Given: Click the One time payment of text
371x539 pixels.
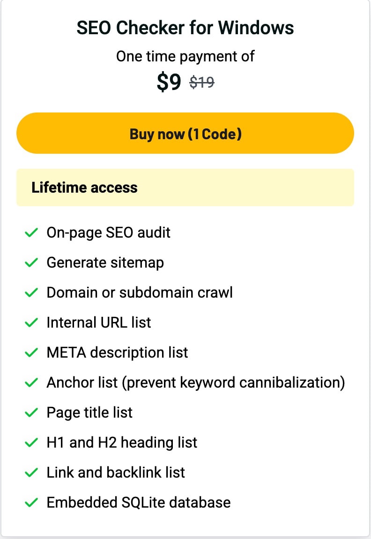Looking at the screenshot, I should click(185, 56).
